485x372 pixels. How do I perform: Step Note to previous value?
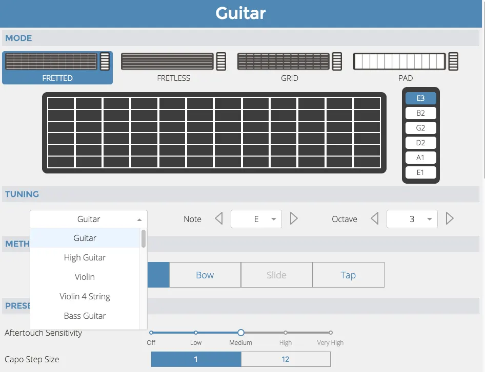(x=219, y=219)
